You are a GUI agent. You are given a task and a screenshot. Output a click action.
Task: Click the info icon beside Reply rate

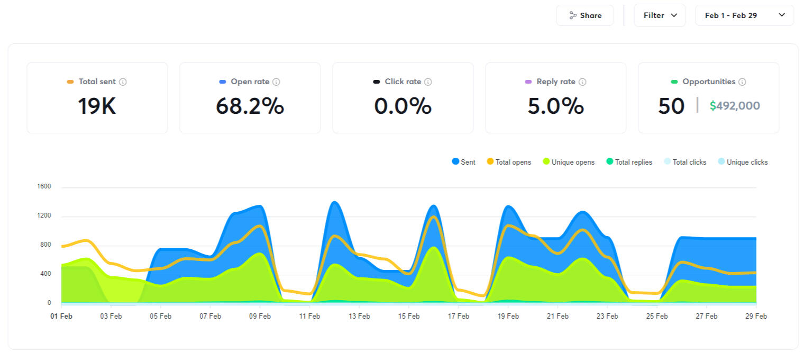pyautogui.click(x=582, y=82)
